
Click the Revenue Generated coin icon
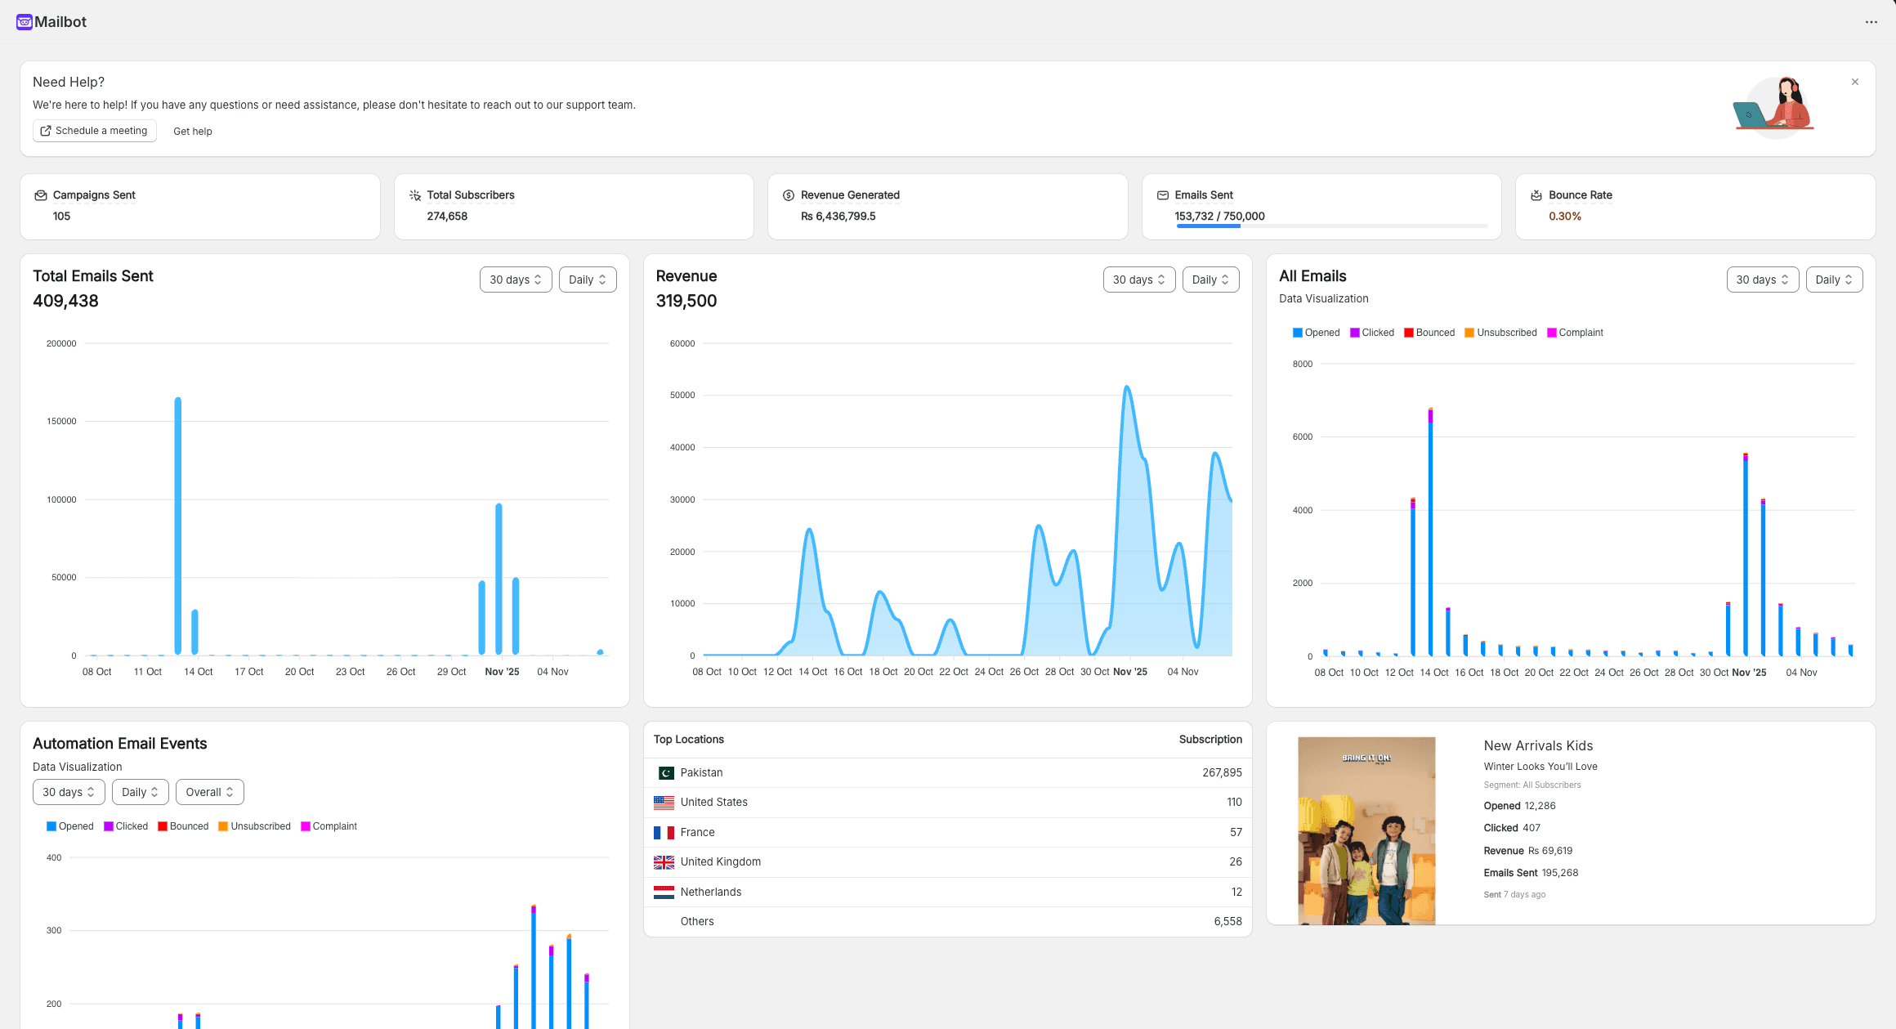pos(789,195)
